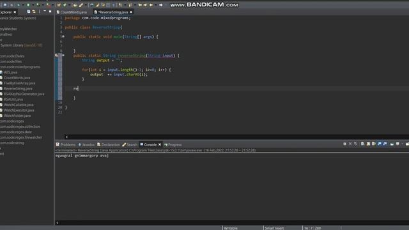Close the Package Explorer view
The image size is (409, 230).
[x=15, y=12]
